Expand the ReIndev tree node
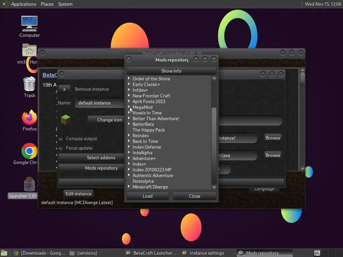Image resolution: width=343 pixels, height=257 pixels. [129, 135]
